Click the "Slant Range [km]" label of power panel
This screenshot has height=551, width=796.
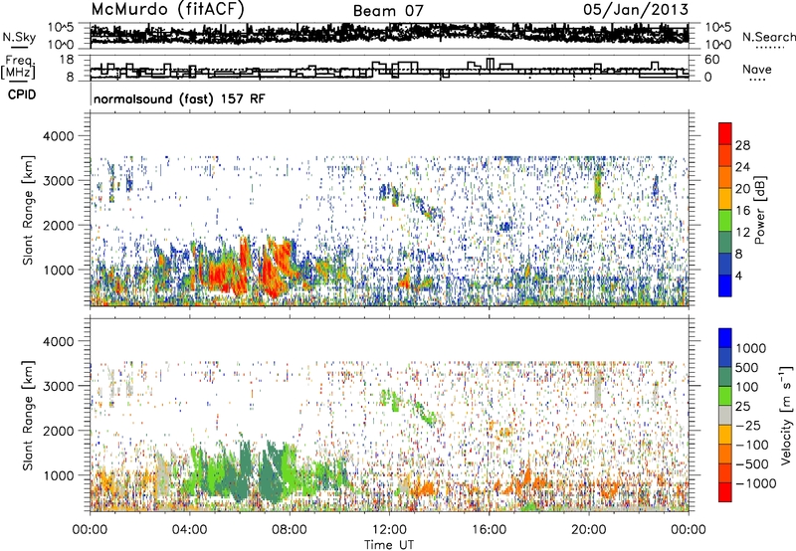tap(28, 210)
